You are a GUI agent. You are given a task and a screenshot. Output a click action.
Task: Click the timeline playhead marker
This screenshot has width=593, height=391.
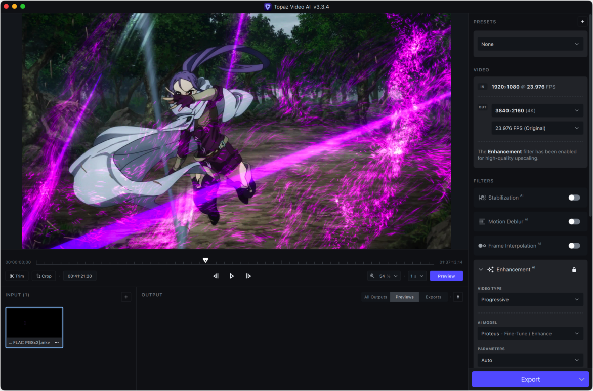click(x=205, y=260)
